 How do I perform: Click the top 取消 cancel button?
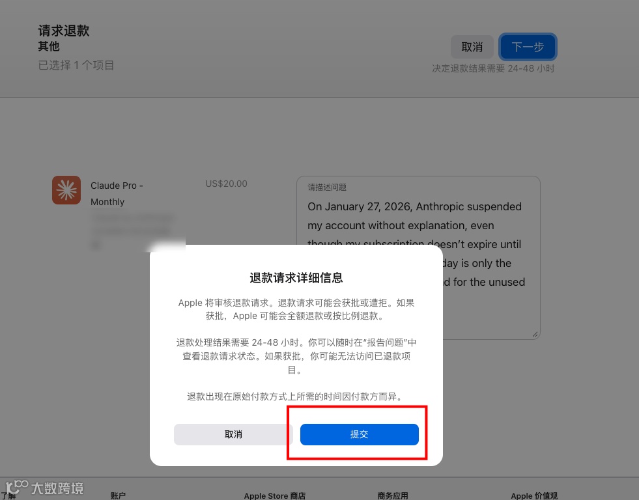click(472, 47)
